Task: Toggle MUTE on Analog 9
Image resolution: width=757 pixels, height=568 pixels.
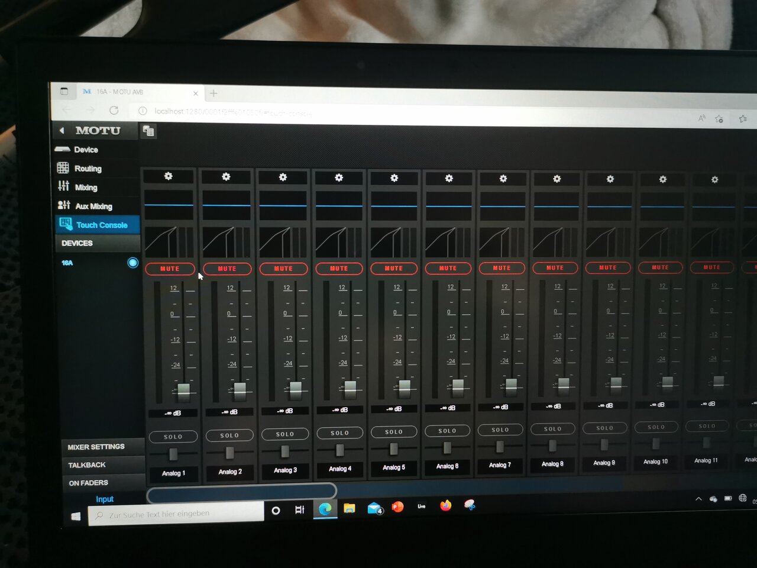Action: coord(607,268)
